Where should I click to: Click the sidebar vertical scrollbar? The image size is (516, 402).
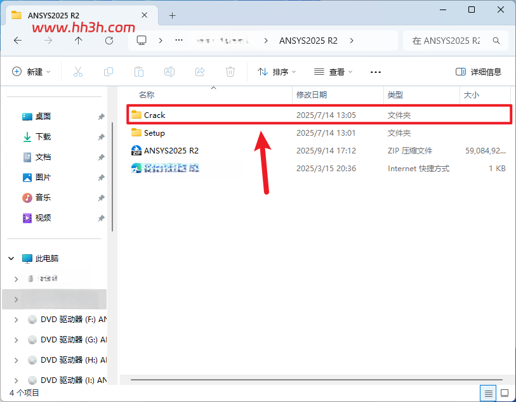click(x=112, y=177)
